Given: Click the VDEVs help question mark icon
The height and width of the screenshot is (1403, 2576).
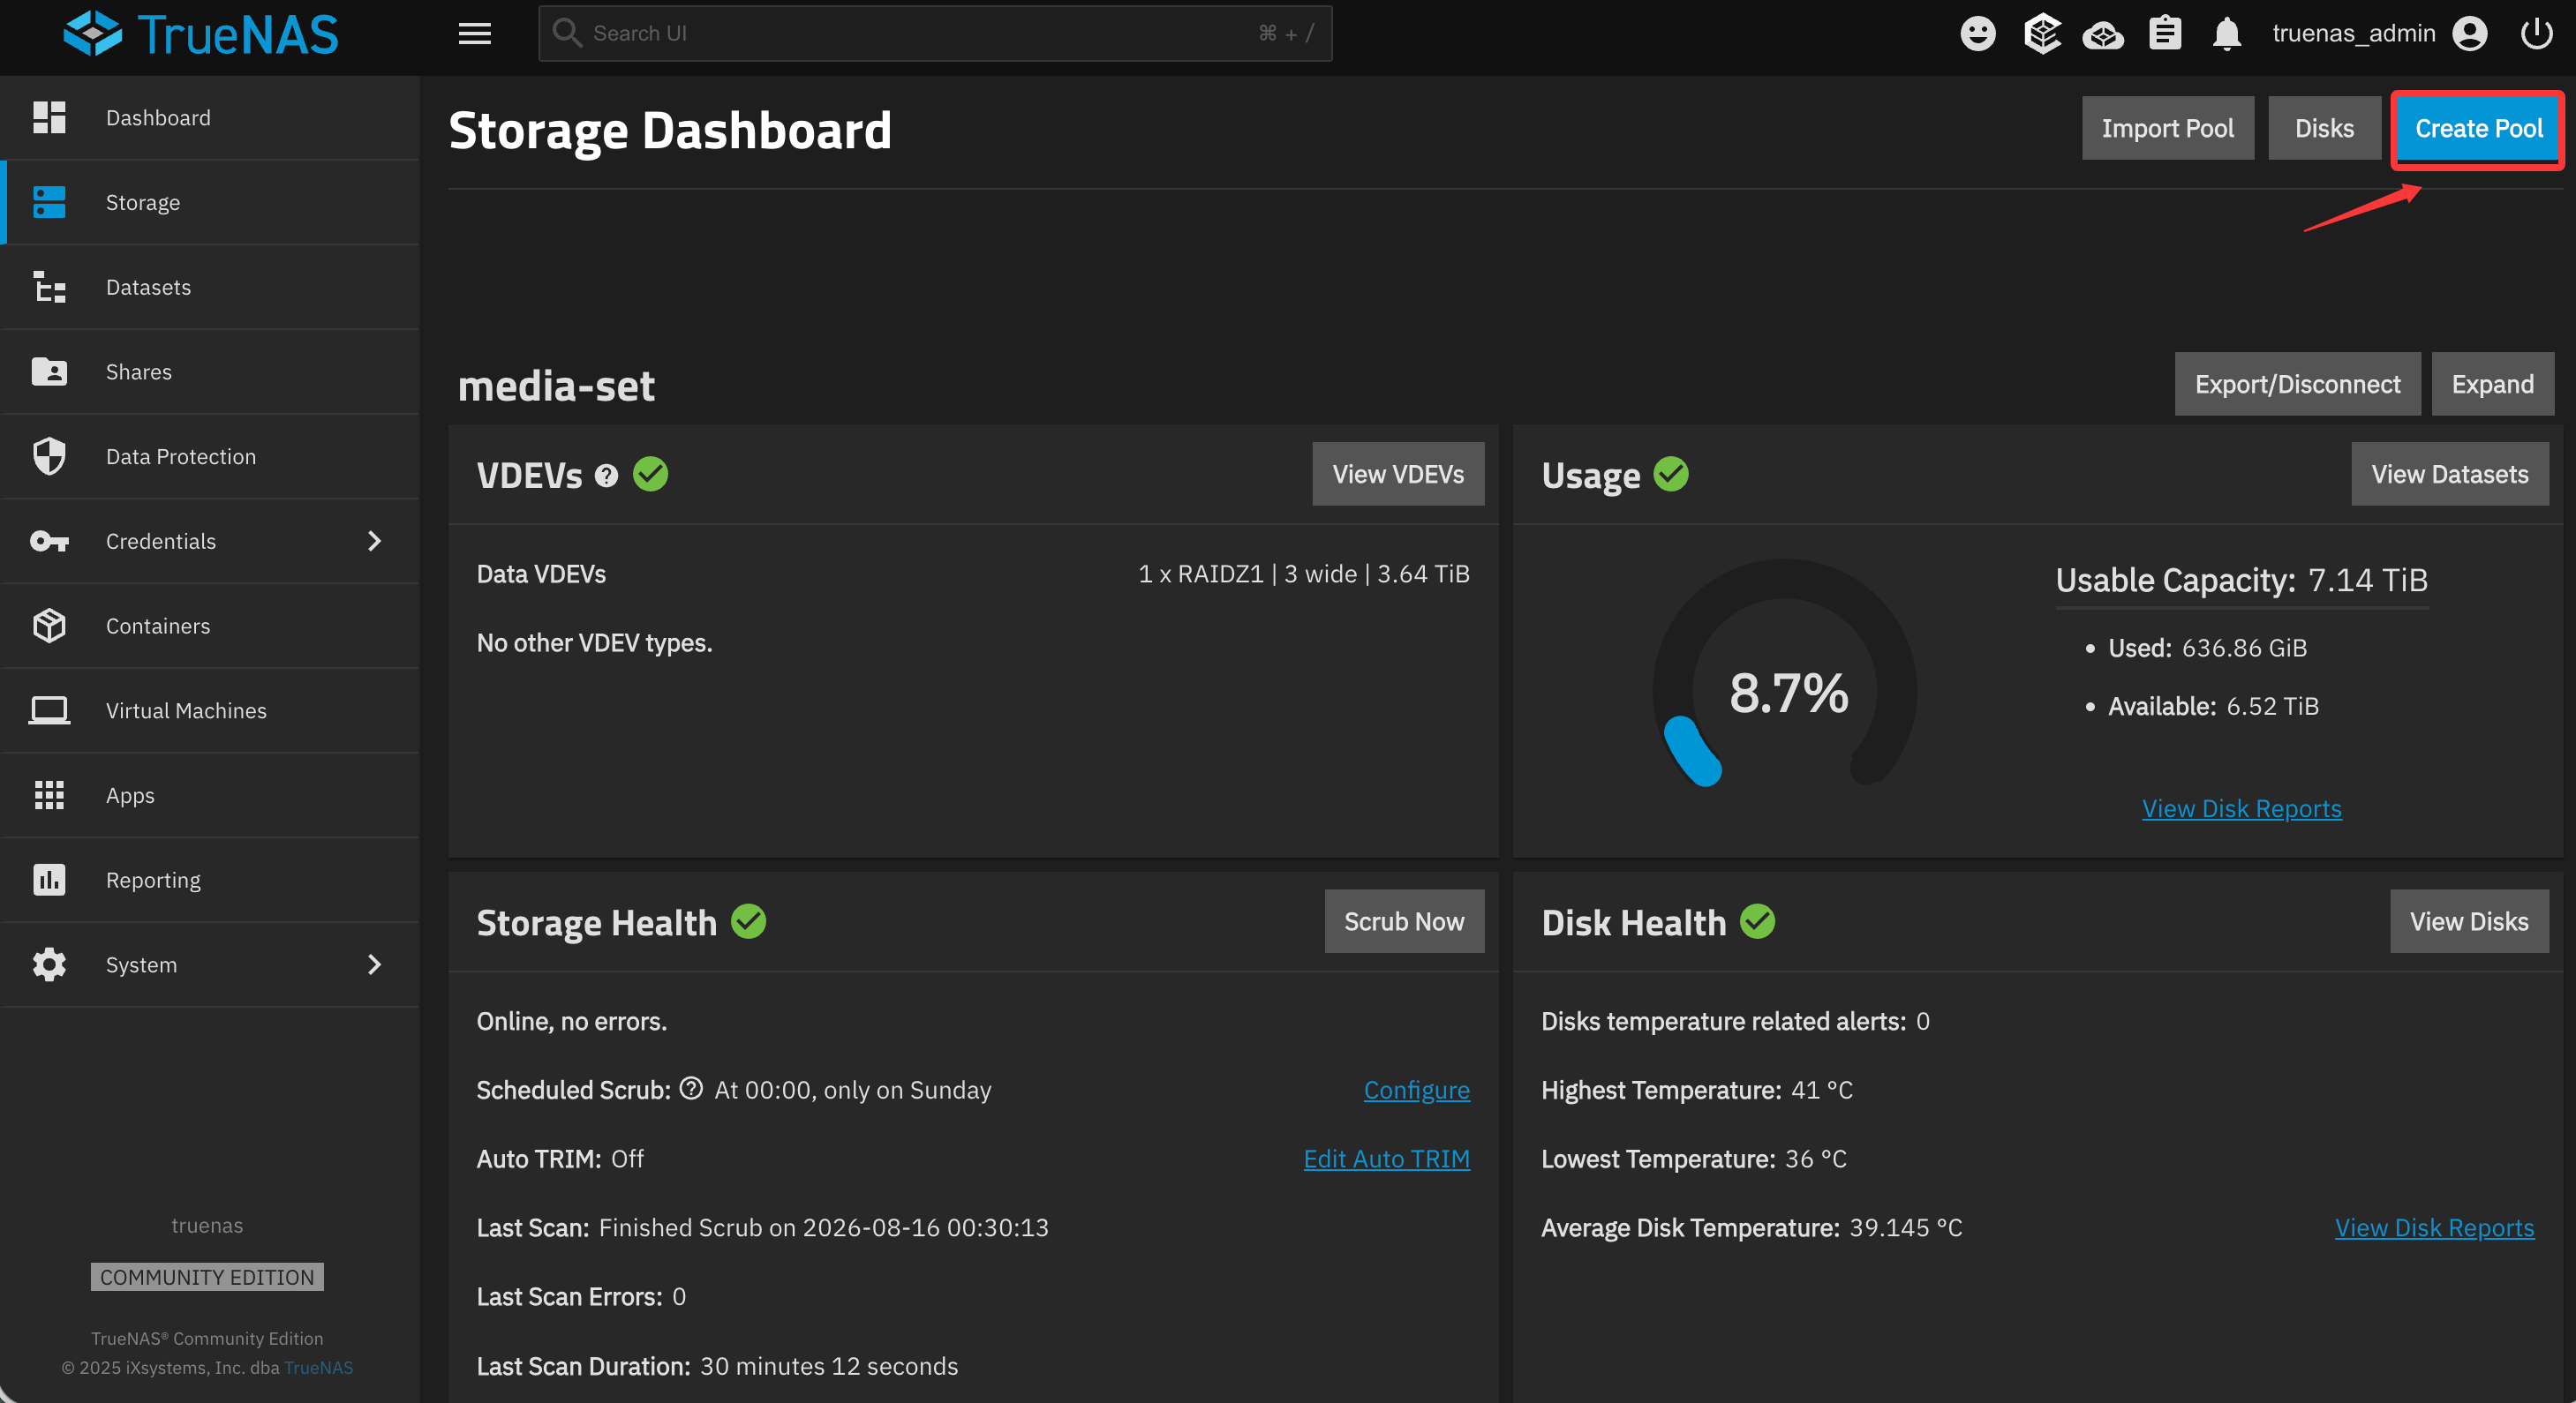Looking at the screenshot, I should pyautogui.click(x=606, y=476).
